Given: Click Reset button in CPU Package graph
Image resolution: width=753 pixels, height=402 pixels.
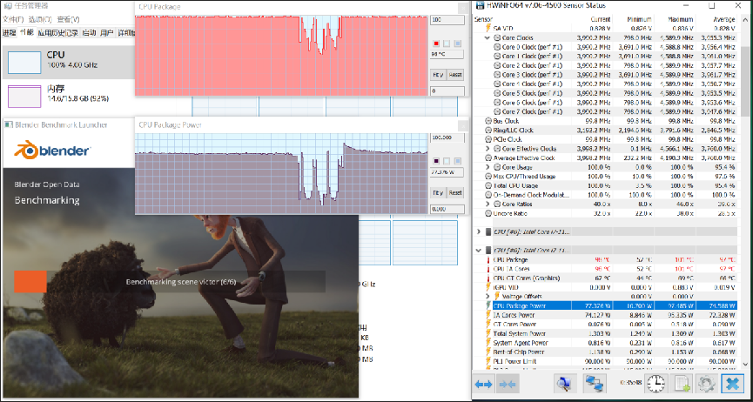Looking at the screenshot, I should pyautogui.click(x=455, y=75).
